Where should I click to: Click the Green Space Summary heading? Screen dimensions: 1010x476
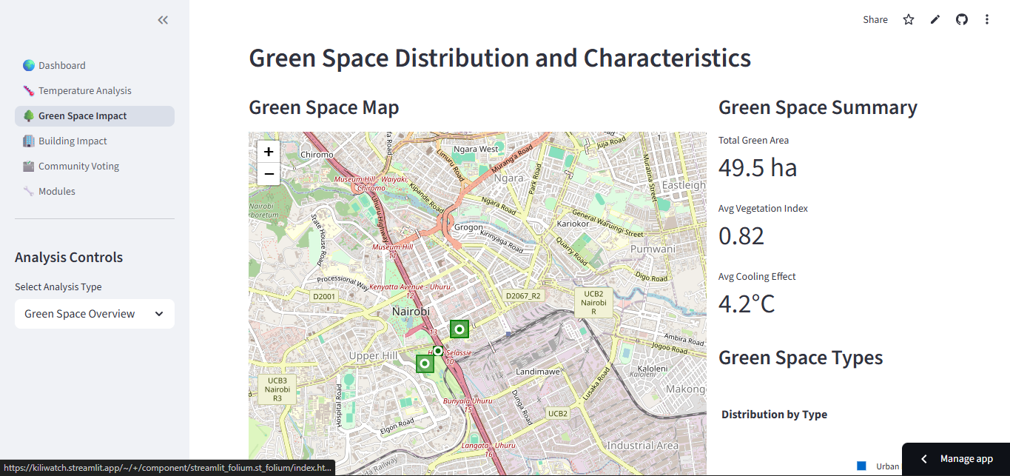tap(818, 107)
